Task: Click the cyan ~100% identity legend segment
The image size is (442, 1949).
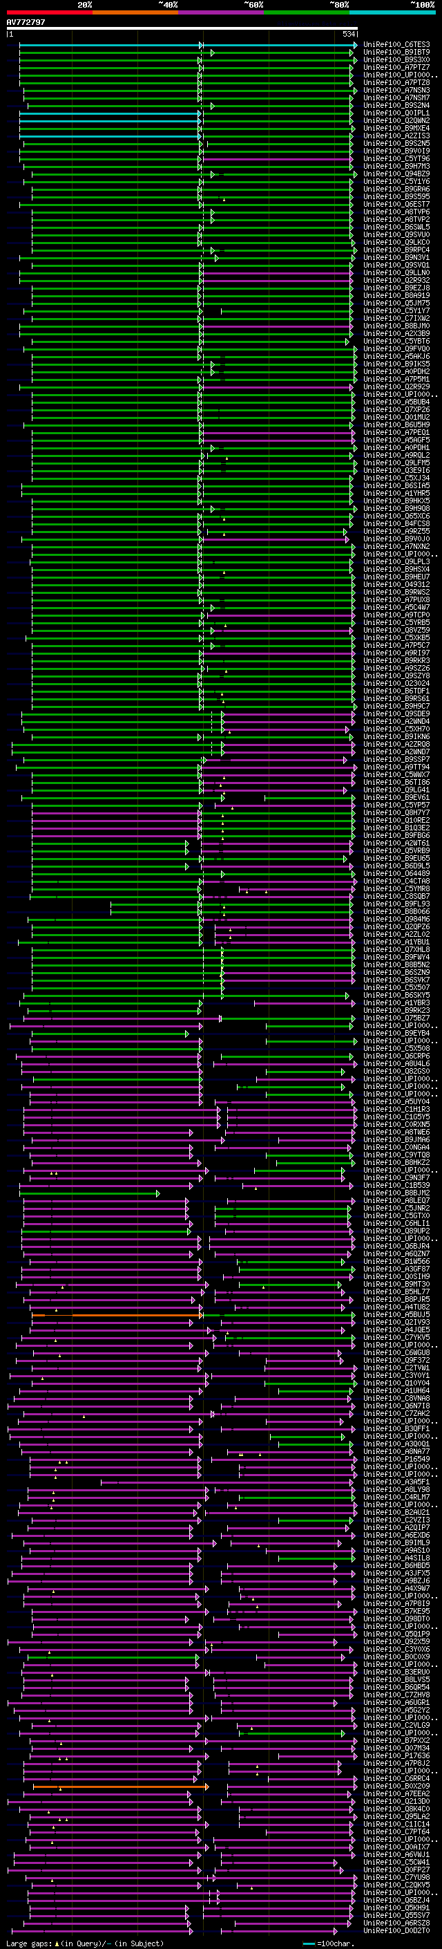Action: pyautogui.click(x=393, y=12)
